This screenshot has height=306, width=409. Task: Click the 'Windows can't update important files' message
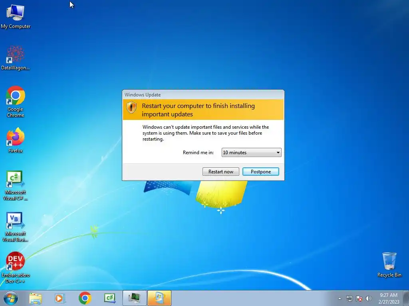(x=206, y=133)
